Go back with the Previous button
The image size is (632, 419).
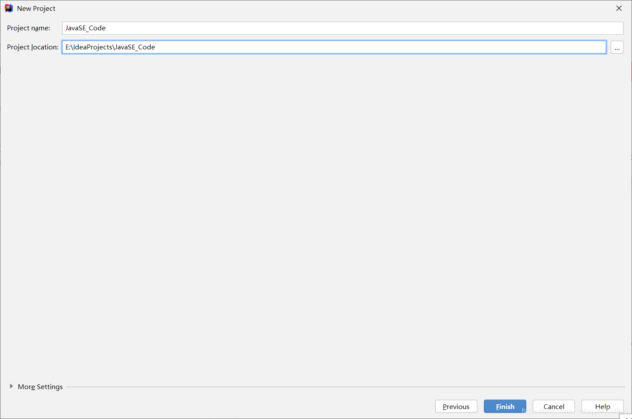pyautogui.click(x=456, y=406)
